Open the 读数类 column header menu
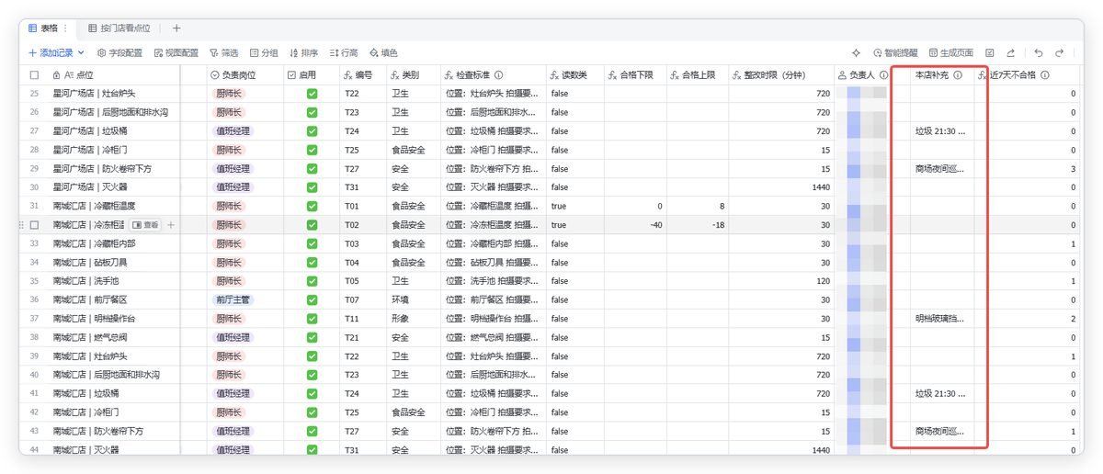 [x=574, y=75]
